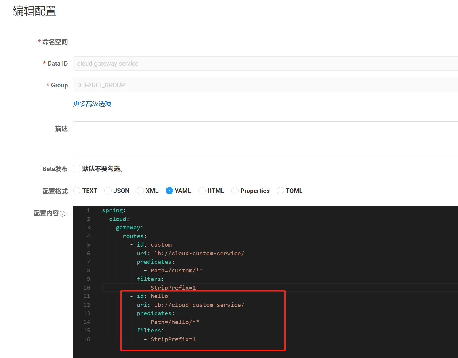Image resolution: width=458 pixels, height=358 pixels.
Task: Select the XML format option
Action: (140, 191)
